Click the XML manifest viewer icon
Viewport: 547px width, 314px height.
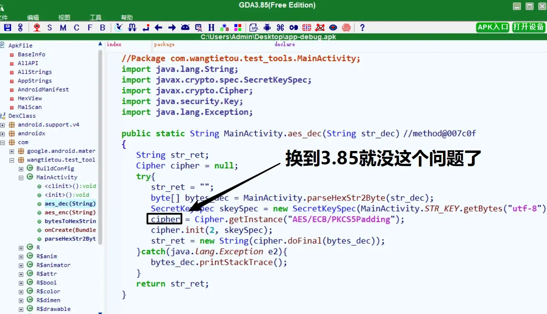[253, 27]
